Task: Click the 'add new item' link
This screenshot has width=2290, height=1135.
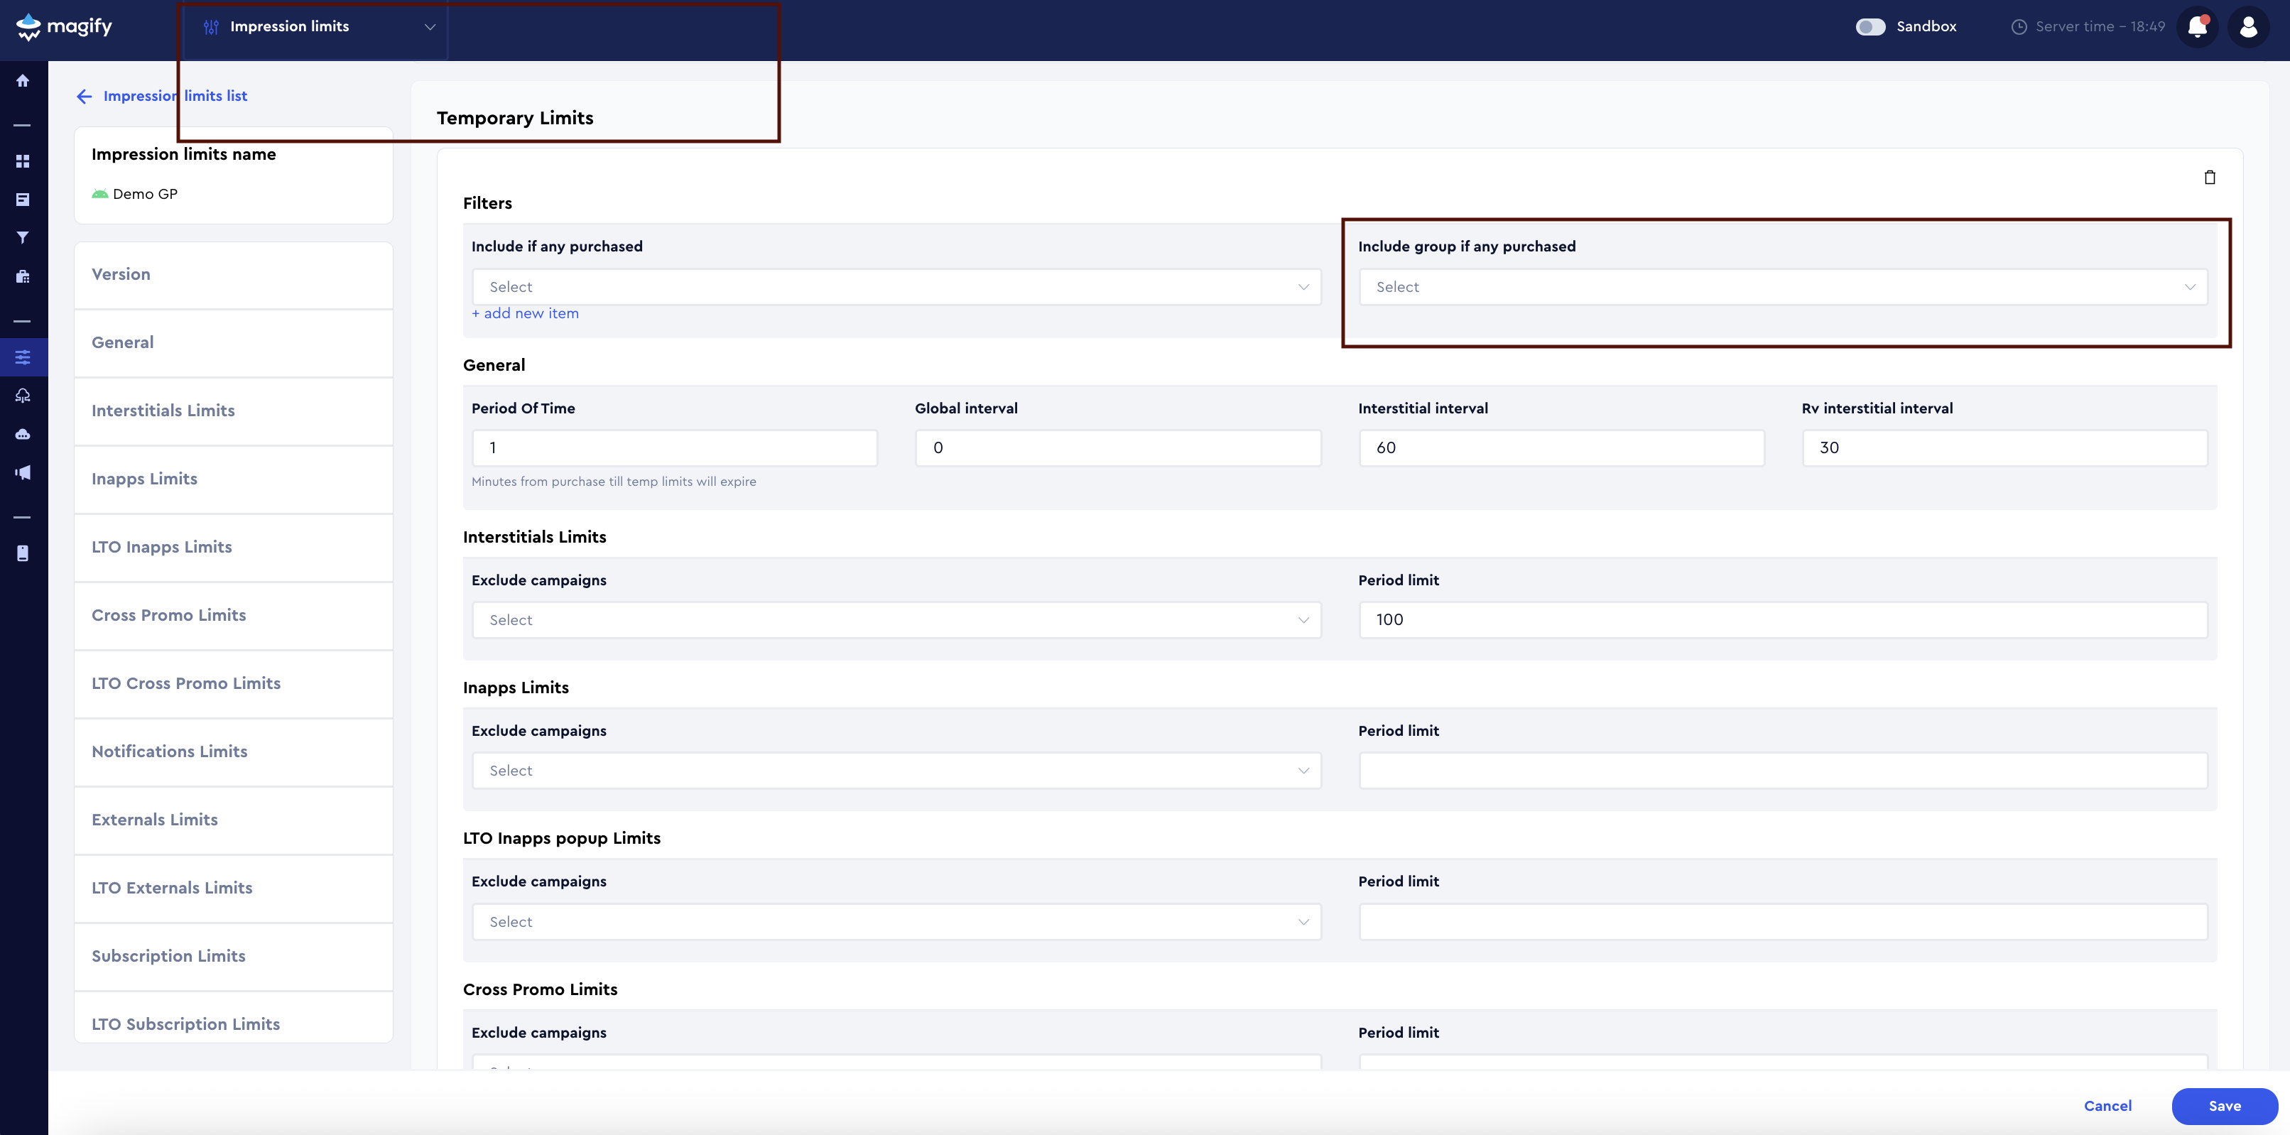Action: (526, 313)
